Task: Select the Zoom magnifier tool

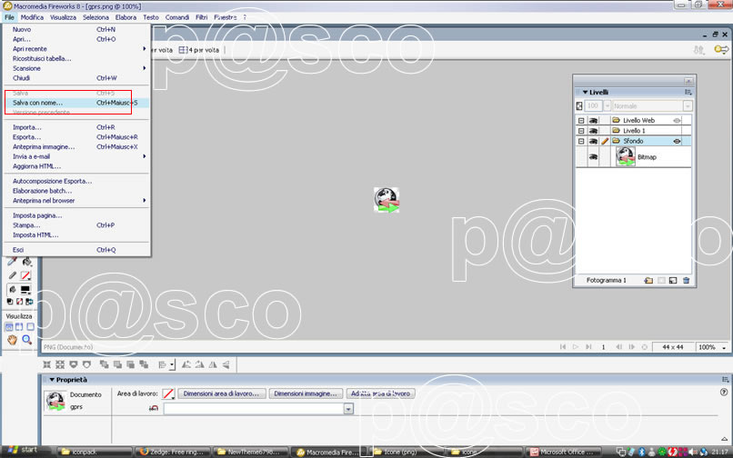Action: [x=26, y=340]
